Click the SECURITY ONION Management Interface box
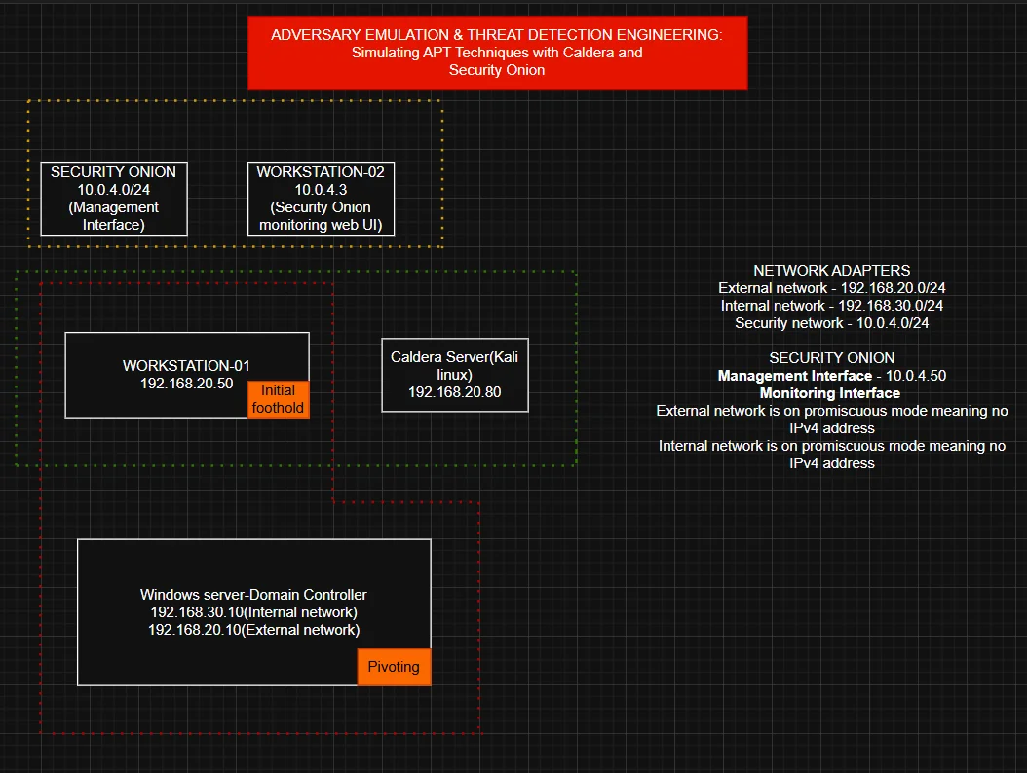1027x773 pixels. [x=113, y=199]
